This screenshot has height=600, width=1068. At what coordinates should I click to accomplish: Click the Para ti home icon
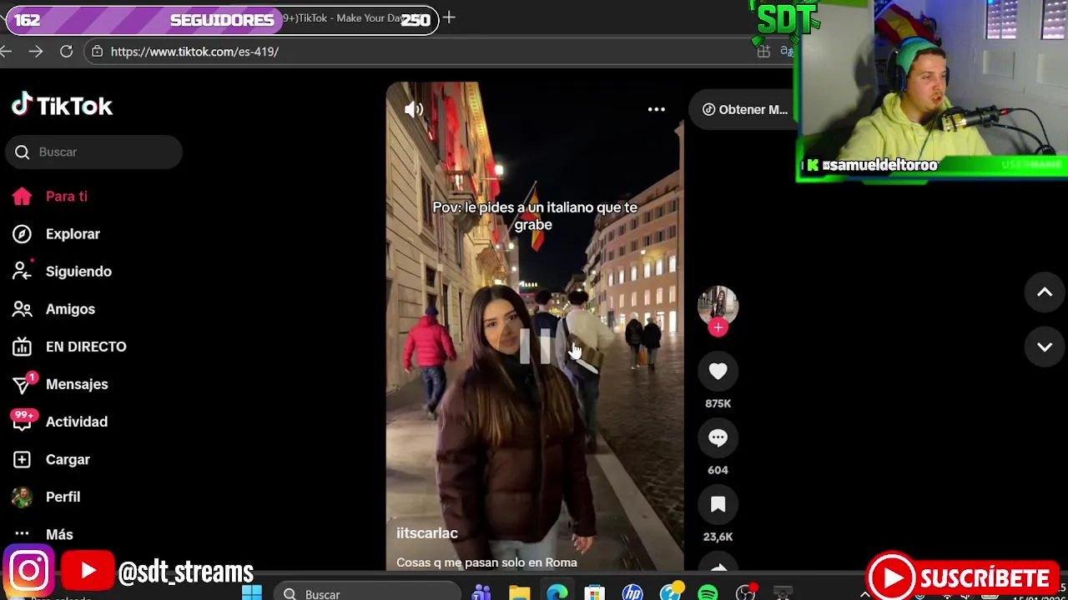point(22,197)
